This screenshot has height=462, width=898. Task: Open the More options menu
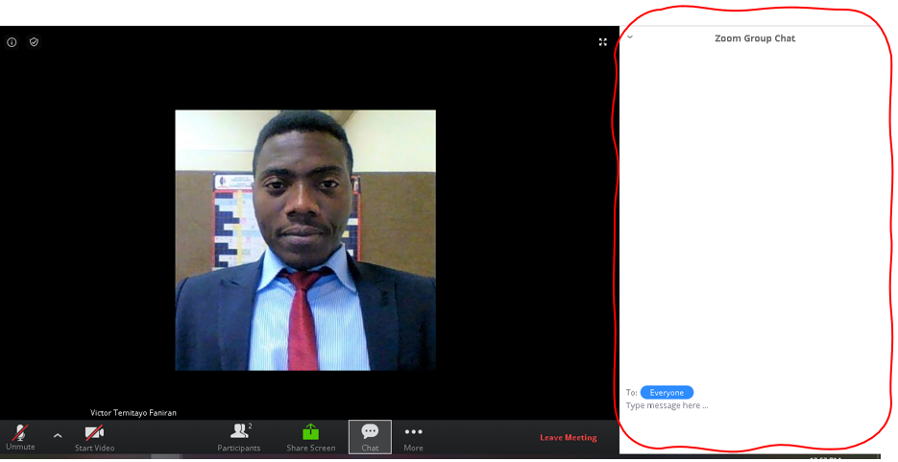pos(413,437)
